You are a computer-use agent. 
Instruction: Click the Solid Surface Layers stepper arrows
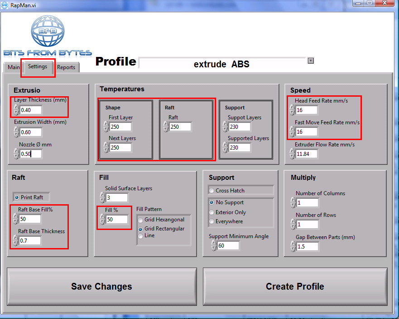coord(102,197)
